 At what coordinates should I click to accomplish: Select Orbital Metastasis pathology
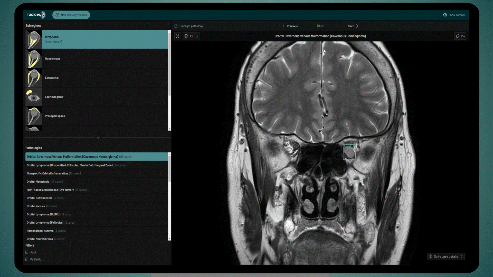click(97, 182)
